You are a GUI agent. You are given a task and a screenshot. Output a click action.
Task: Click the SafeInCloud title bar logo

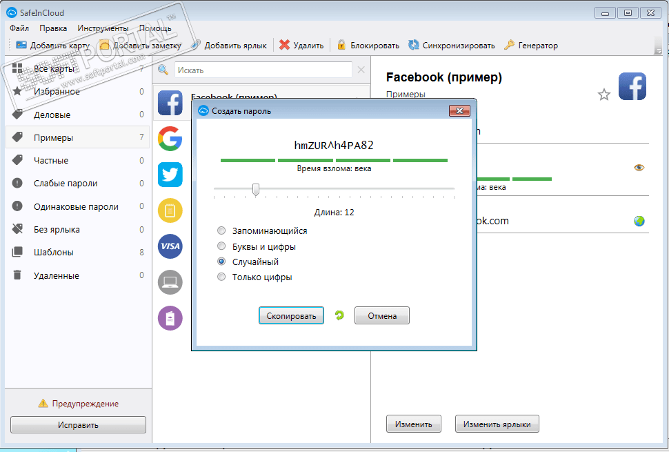(12, 13)
